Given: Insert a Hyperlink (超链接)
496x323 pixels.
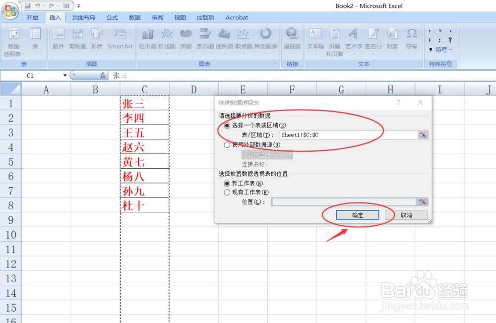Looking at the screenshot, I should [292, 39].
